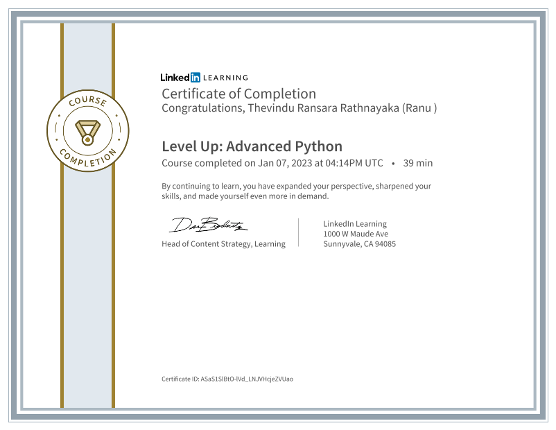
Task: Click the light blue ribbon below the badge
Action: click(x=87, y=291)
